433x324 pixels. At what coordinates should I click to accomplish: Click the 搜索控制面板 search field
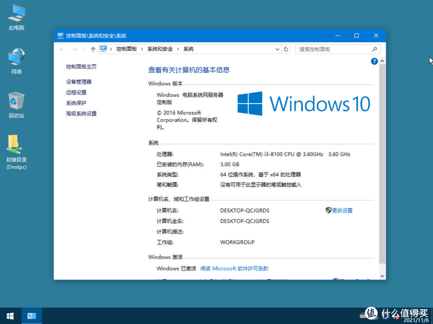tap(337, 49)
